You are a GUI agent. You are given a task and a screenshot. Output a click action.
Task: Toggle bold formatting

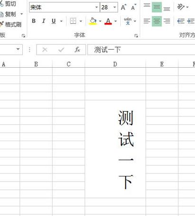[x=34, y=21]
